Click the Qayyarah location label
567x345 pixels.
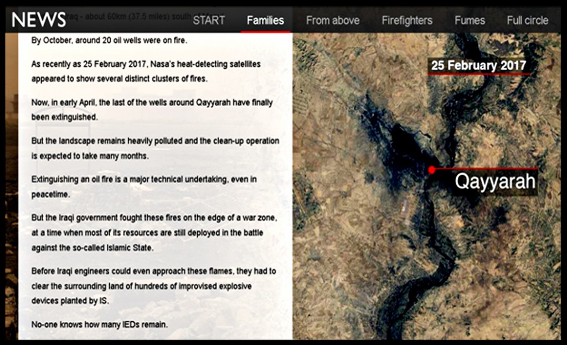[x=495, y=181]
